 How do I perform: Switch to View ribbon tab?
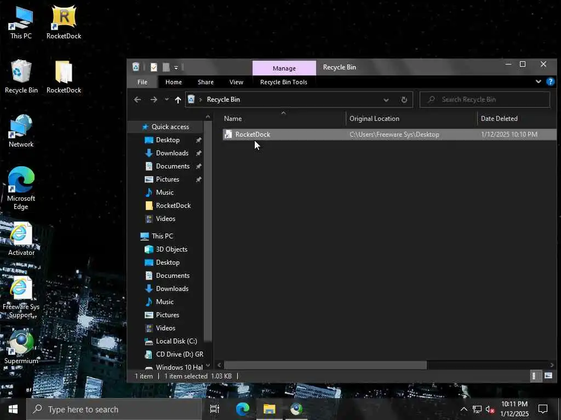click(236, 82)
